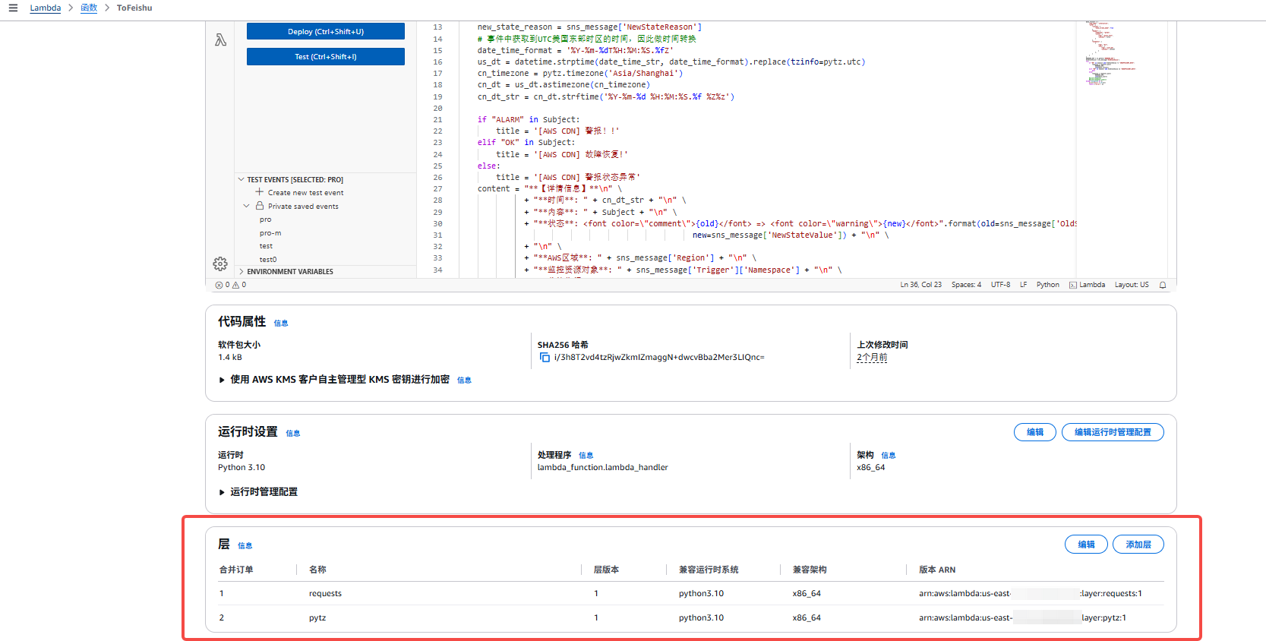
Task: Expand the AWS KMS encryption section
Action: pos(222,380)
